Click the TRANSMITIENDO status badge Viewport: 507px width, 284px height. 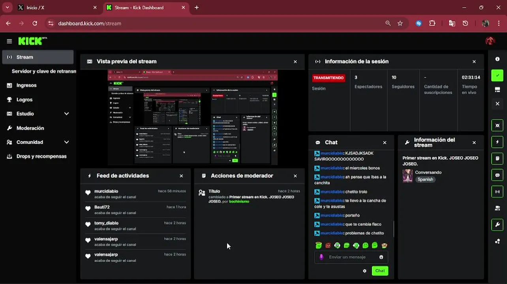pos(329,78)
